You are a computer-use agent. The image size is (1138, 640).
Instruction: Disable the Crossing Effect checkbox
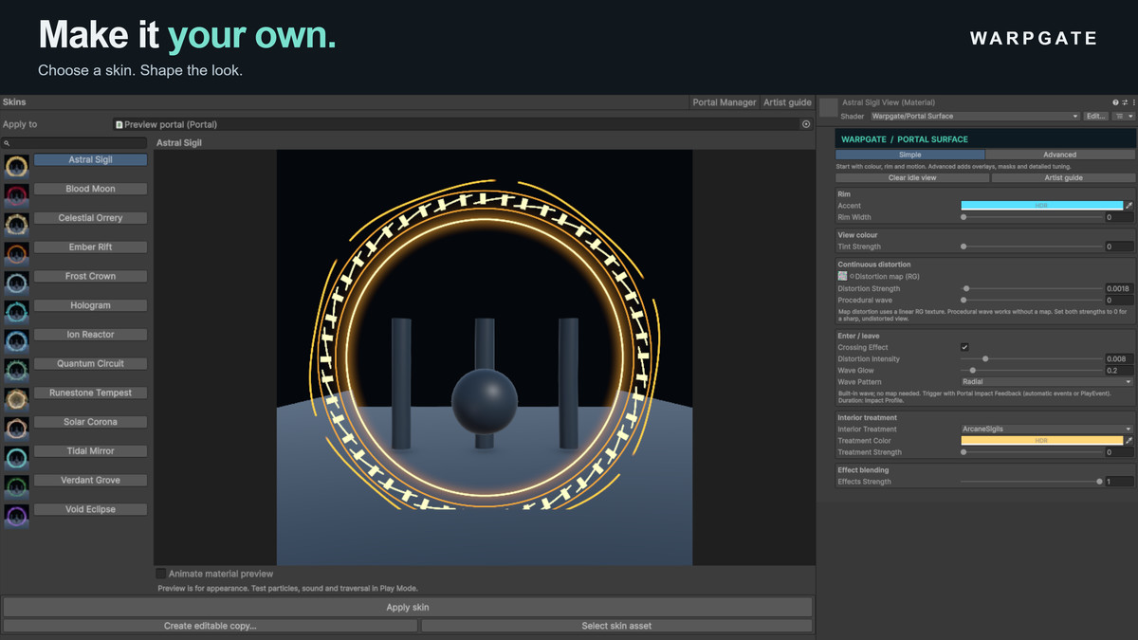(x=964, y=347)
